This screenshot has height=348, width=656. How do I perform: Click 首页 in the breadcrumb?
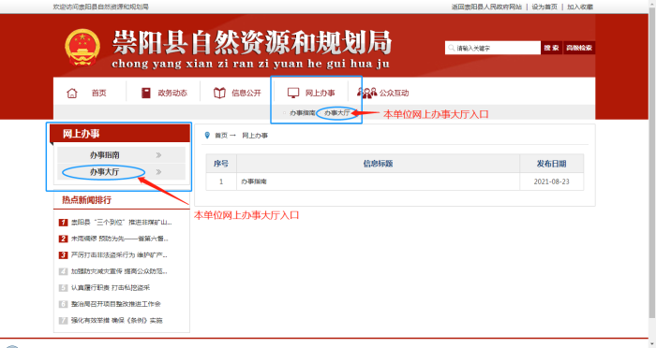[x=221, y=136]
